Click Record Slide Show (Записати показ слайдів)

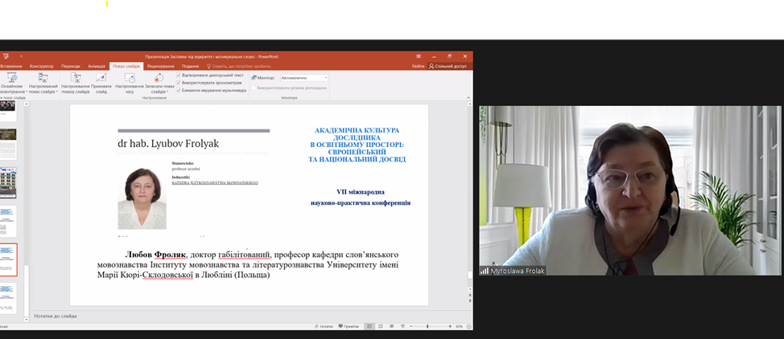coord(158,78)
